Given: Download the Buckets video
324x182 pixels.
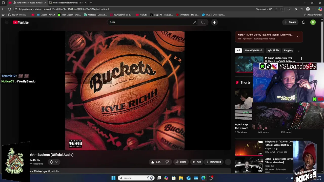Looking at the screenshot, I should tap(213, 162).
